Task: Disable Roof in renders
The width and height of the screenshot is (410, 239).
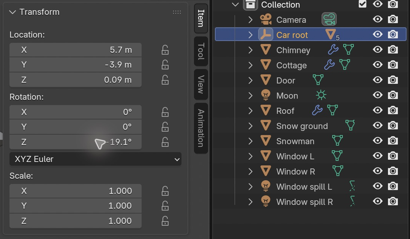Action: pyautogui.click(x=393, y=110)
